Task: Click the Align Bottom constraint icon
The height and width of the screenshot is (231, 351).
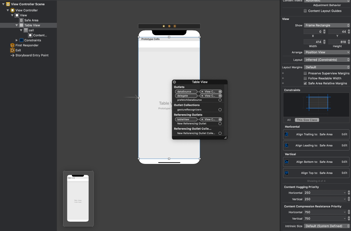Action: click(x=287, y=162)
